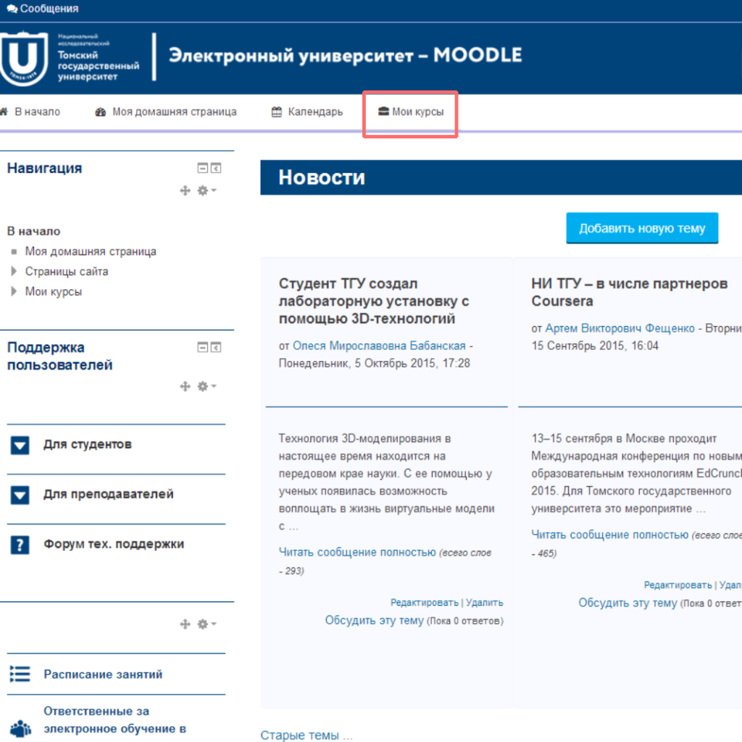The height and width of the screenshot is (742, 742).
Task: Open Мои курсы menu item
Action: pyautogui.click(x=418, y=112)
